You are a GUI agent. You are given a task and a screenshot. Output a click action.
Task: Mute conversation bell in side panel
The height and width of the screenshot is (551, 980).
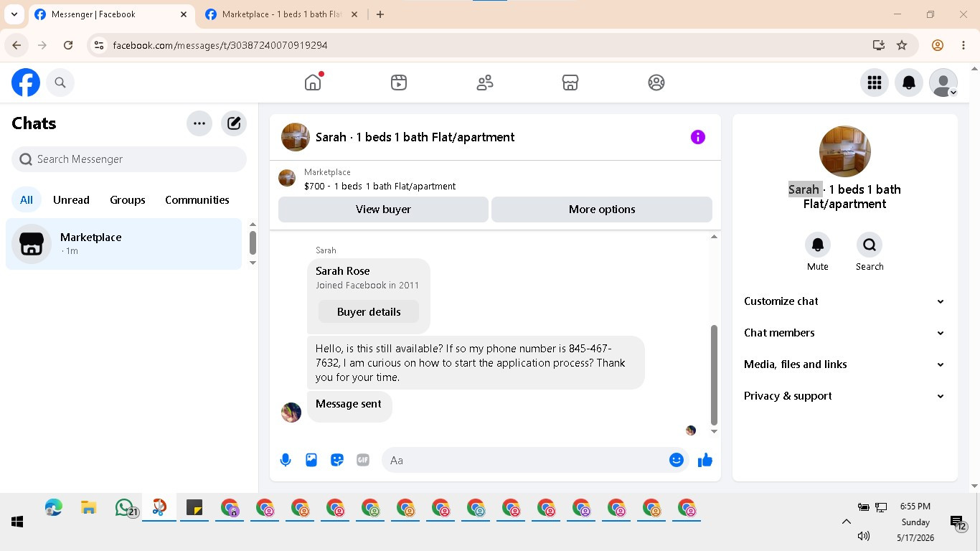[x=818, y=245]
